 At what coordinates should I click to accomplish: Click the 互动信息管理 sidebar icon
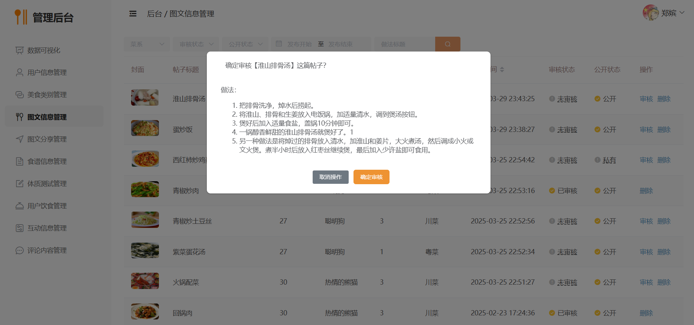(x=19, y=228)
